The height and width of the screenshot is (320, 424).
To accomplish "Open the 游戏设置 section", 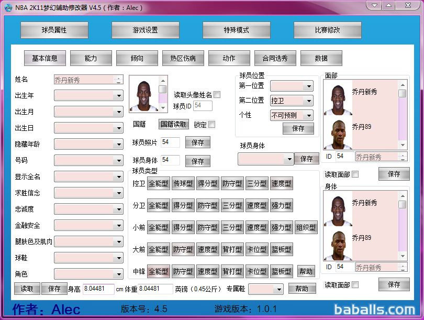I will (x=145, y=30).
